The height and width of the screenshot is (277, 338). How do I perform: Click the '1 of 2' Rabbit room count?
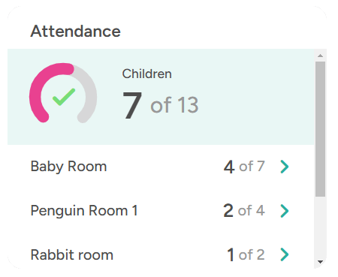pyautogui.click(x=246, y=254)
